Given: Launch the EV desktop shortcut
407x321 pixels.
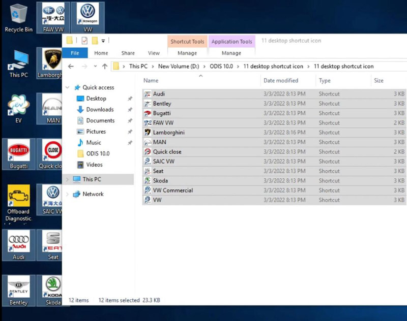Looking at the screenshot, I should pos(18,109).
